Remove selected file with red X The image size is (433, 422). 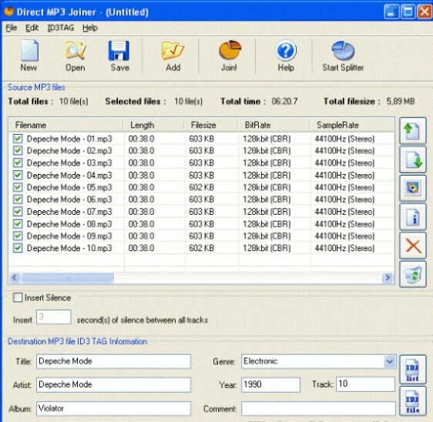coord(412,246)
